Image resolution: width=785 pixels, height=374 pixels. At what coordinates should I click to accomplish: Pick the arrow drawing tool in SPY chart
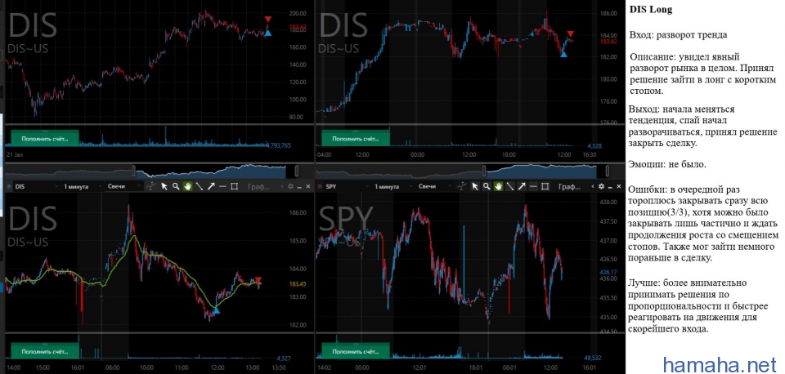pyautogui.click(x=522, y=186)
